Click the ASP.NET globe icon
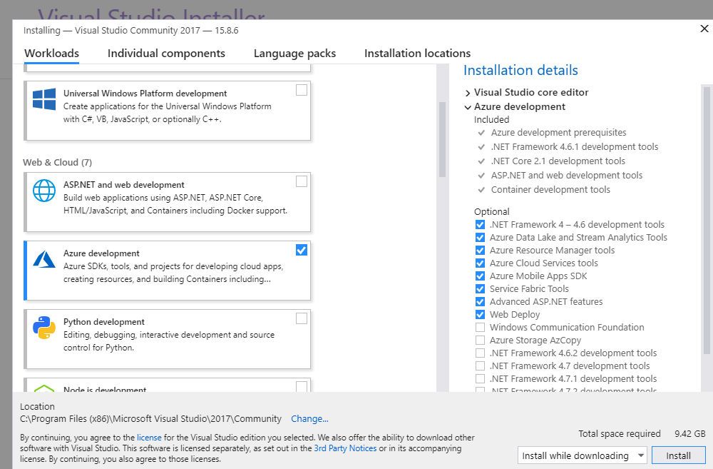The height and width of the screenshot is (469, 713). (x=44, y=191)
